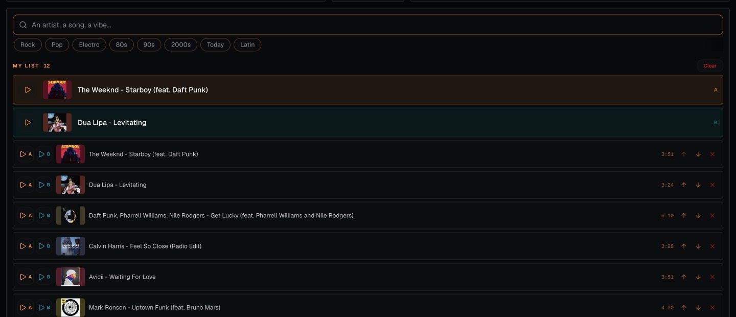Remove Waiting For Love from list
This screenshot has width=736, height=317.
712,277
